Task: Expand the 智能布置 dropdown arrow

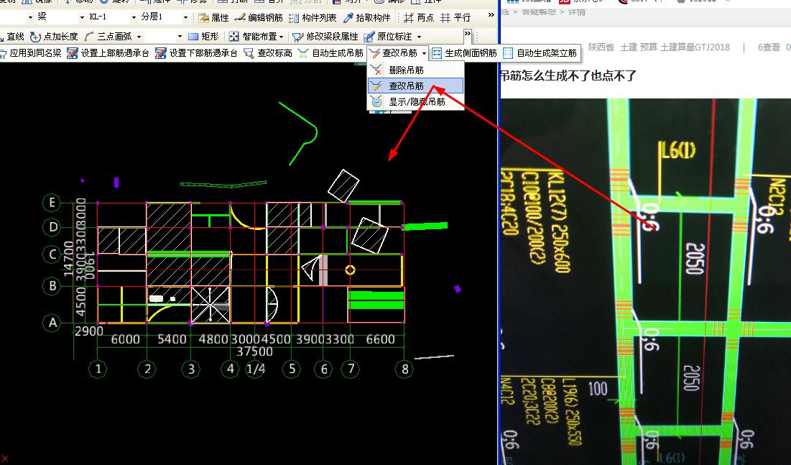Action: [281, 37]
